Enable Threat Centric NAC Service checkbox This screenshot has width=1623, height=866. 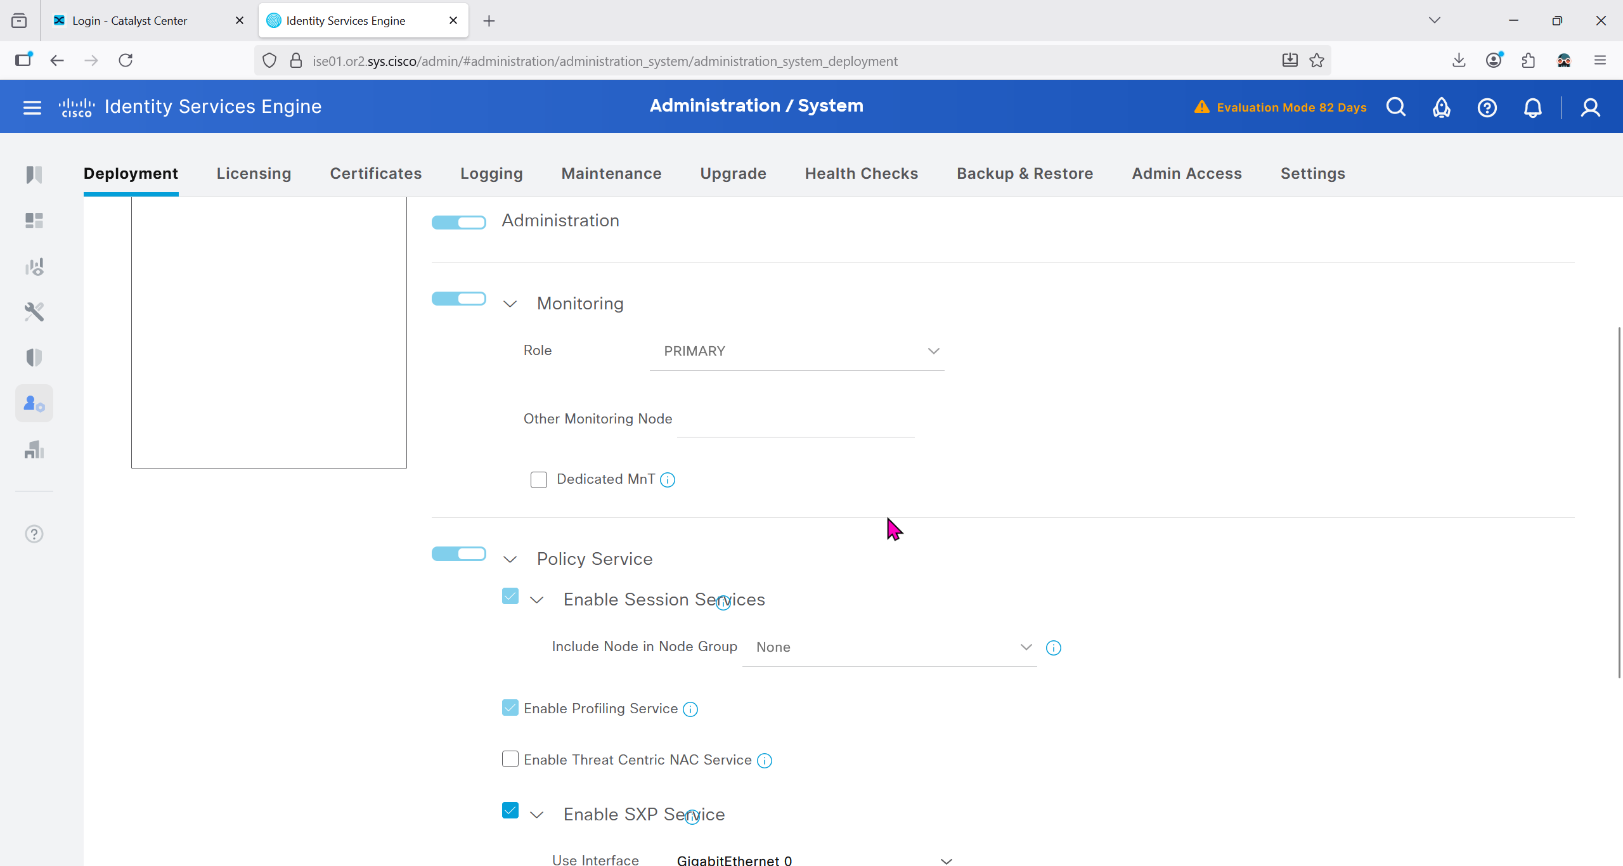pos(510,759)
